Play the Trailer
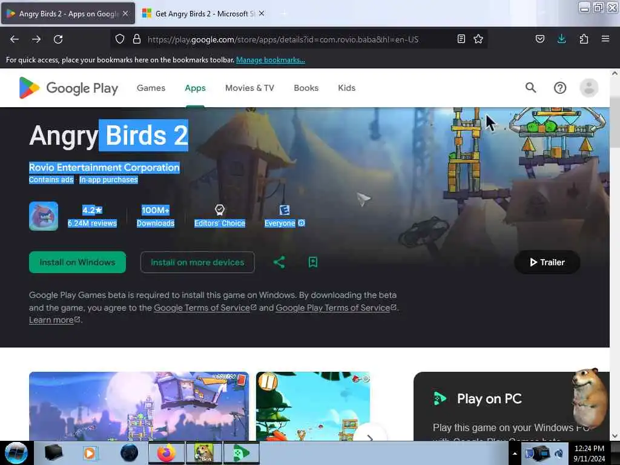The height and width of the screenshot is (465, 620). (547, 262)
